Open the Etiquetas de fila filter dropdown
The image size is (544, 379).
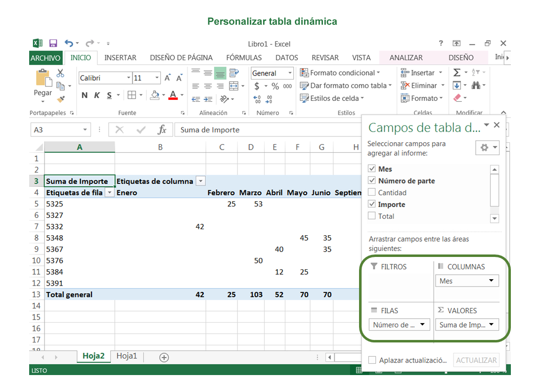[110, 192]
